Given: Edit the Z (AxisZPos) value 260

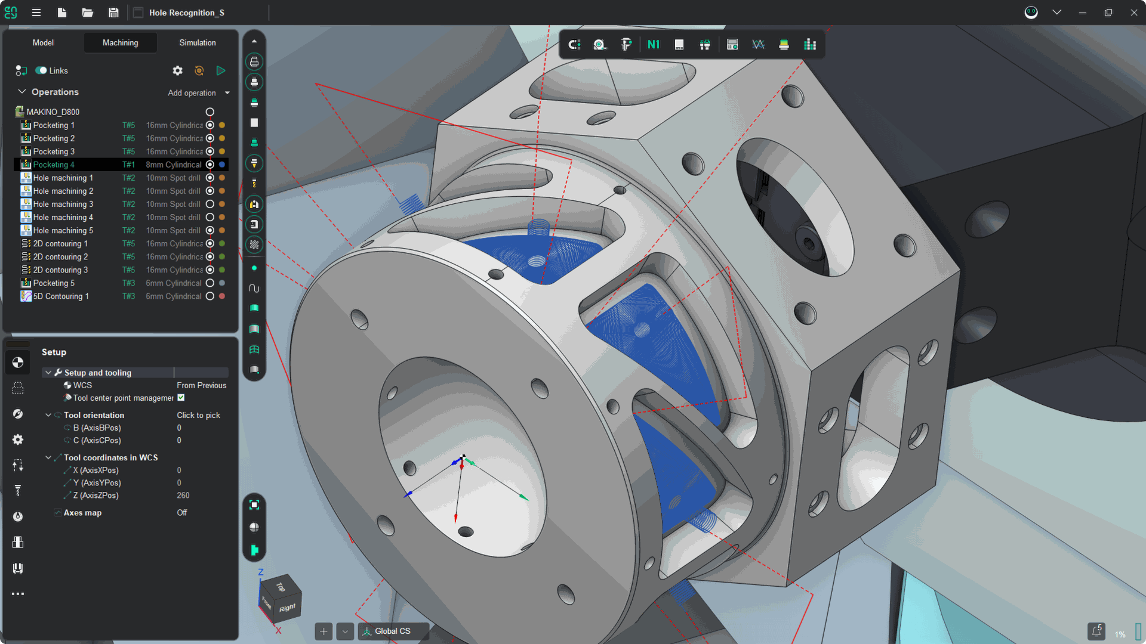Looking at the screenshot, I should [183, 496].
